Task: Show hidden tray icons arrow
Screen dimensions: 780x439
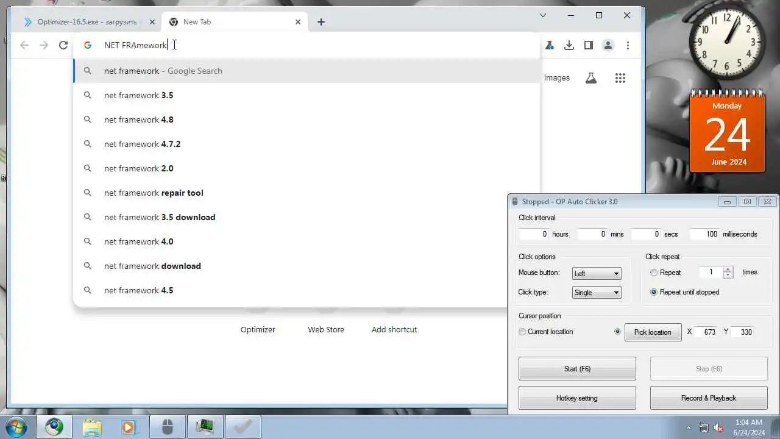Action: click(x=689, y=427)
